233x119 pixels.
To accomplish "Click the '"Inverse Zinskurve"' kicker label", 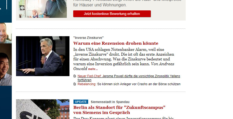I will tap(88, 38).
